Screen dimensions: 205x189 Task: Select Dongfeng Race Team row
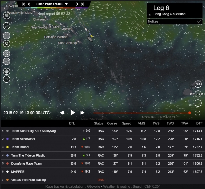pyautogui.click(x=102, y=164)
